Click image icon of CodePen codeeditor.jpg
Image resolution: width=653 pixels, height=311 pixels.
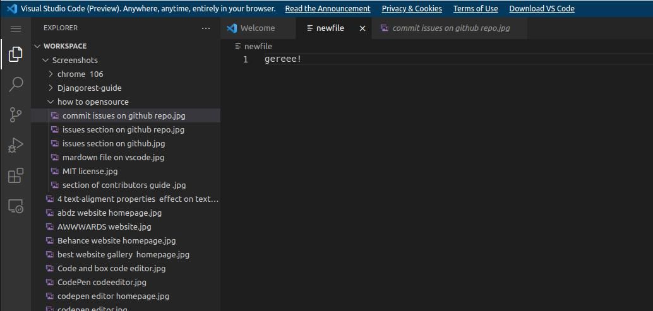pos(49,283)
